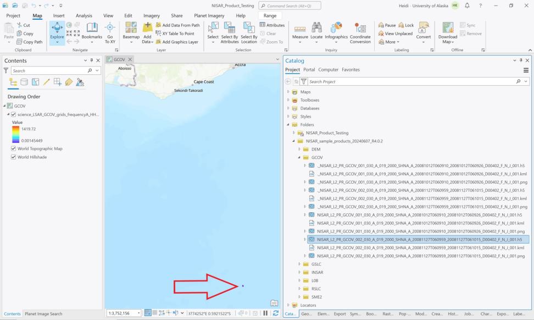This screenshot has width=534, height=320.
Task: Open the More labeling dropdown
Action: click(x=389, y=42)
